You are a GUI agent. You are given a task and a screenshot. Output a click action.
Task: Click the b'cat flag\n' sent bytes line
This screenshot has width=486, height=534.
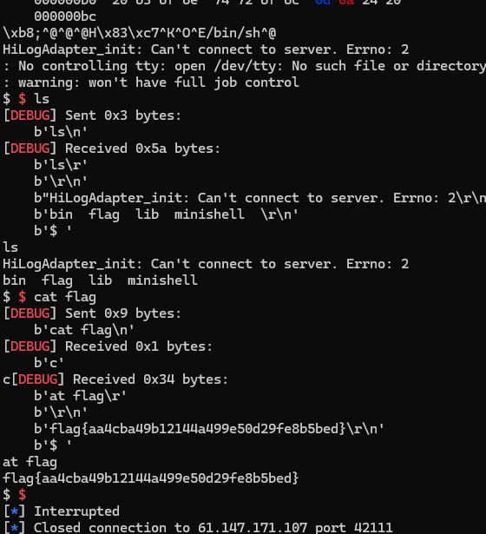click(84, 330)
